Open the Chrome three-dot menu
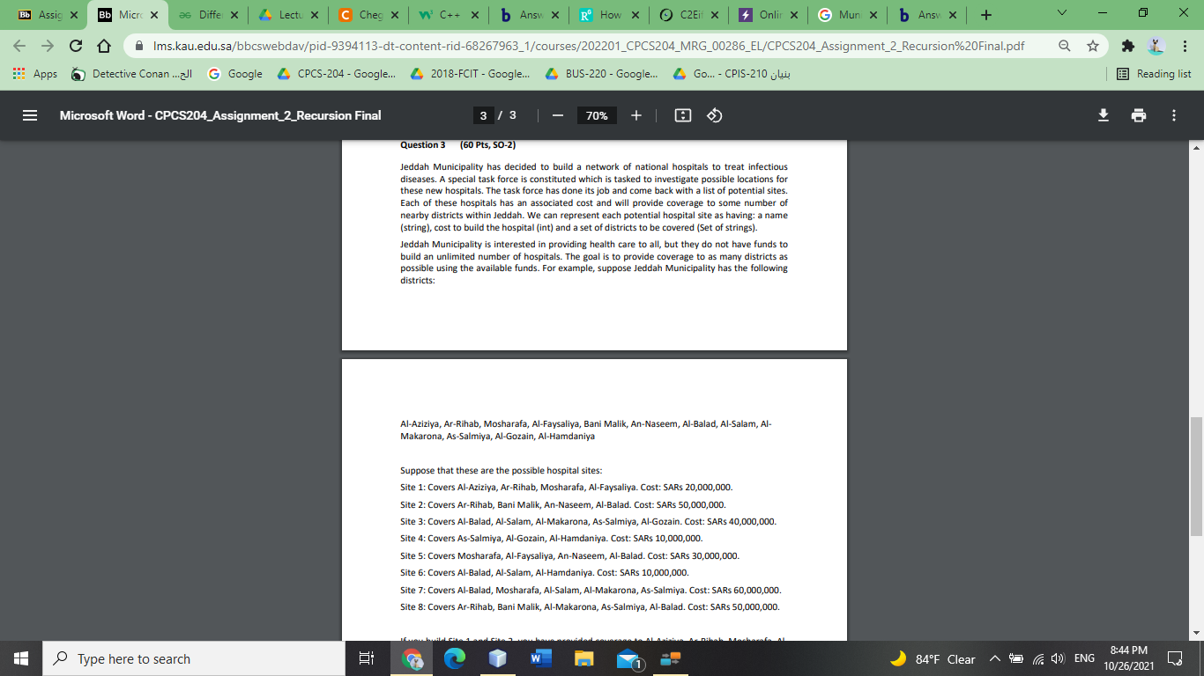1204x676 pixels. point(1184,46)
